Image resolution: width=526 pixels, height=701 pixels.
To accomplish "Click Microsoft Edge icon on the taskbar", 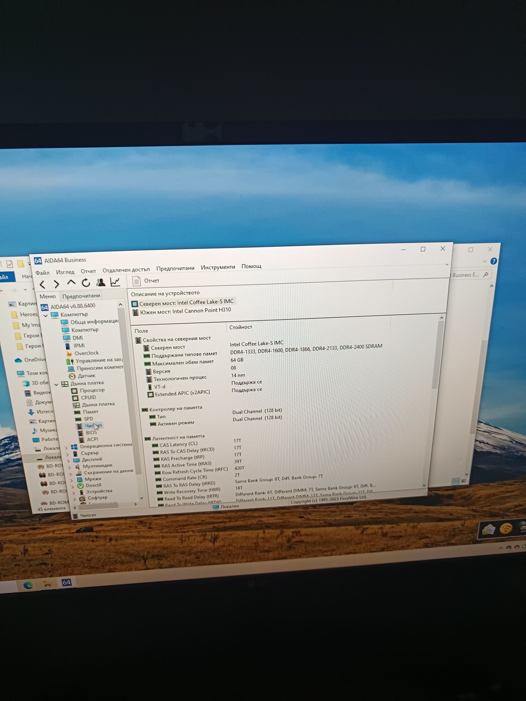I will pos(28,585).
